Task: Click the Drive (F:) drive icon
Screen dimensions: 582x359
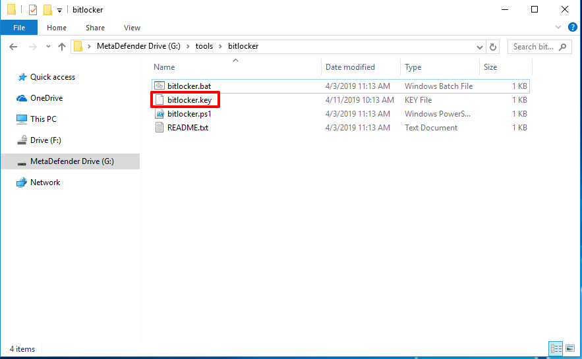Action: 22,140
